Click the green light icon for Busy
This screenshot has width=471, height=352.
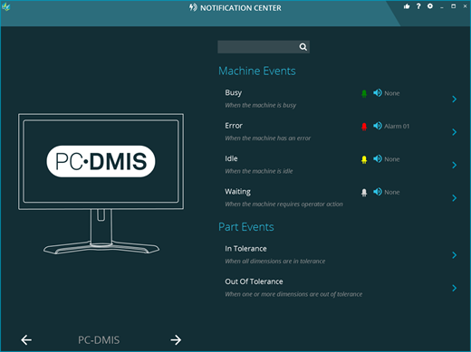pos(364,93)
